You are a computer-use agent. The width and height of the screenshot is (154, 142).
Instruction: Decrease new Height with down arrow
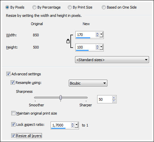tap(97, 49)
